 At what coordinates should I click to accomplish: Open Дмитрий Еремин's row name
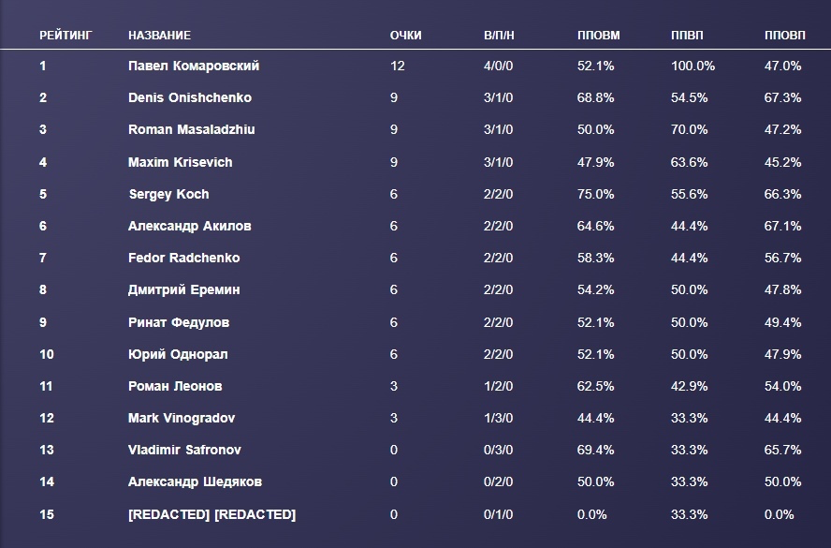point(183,289)
